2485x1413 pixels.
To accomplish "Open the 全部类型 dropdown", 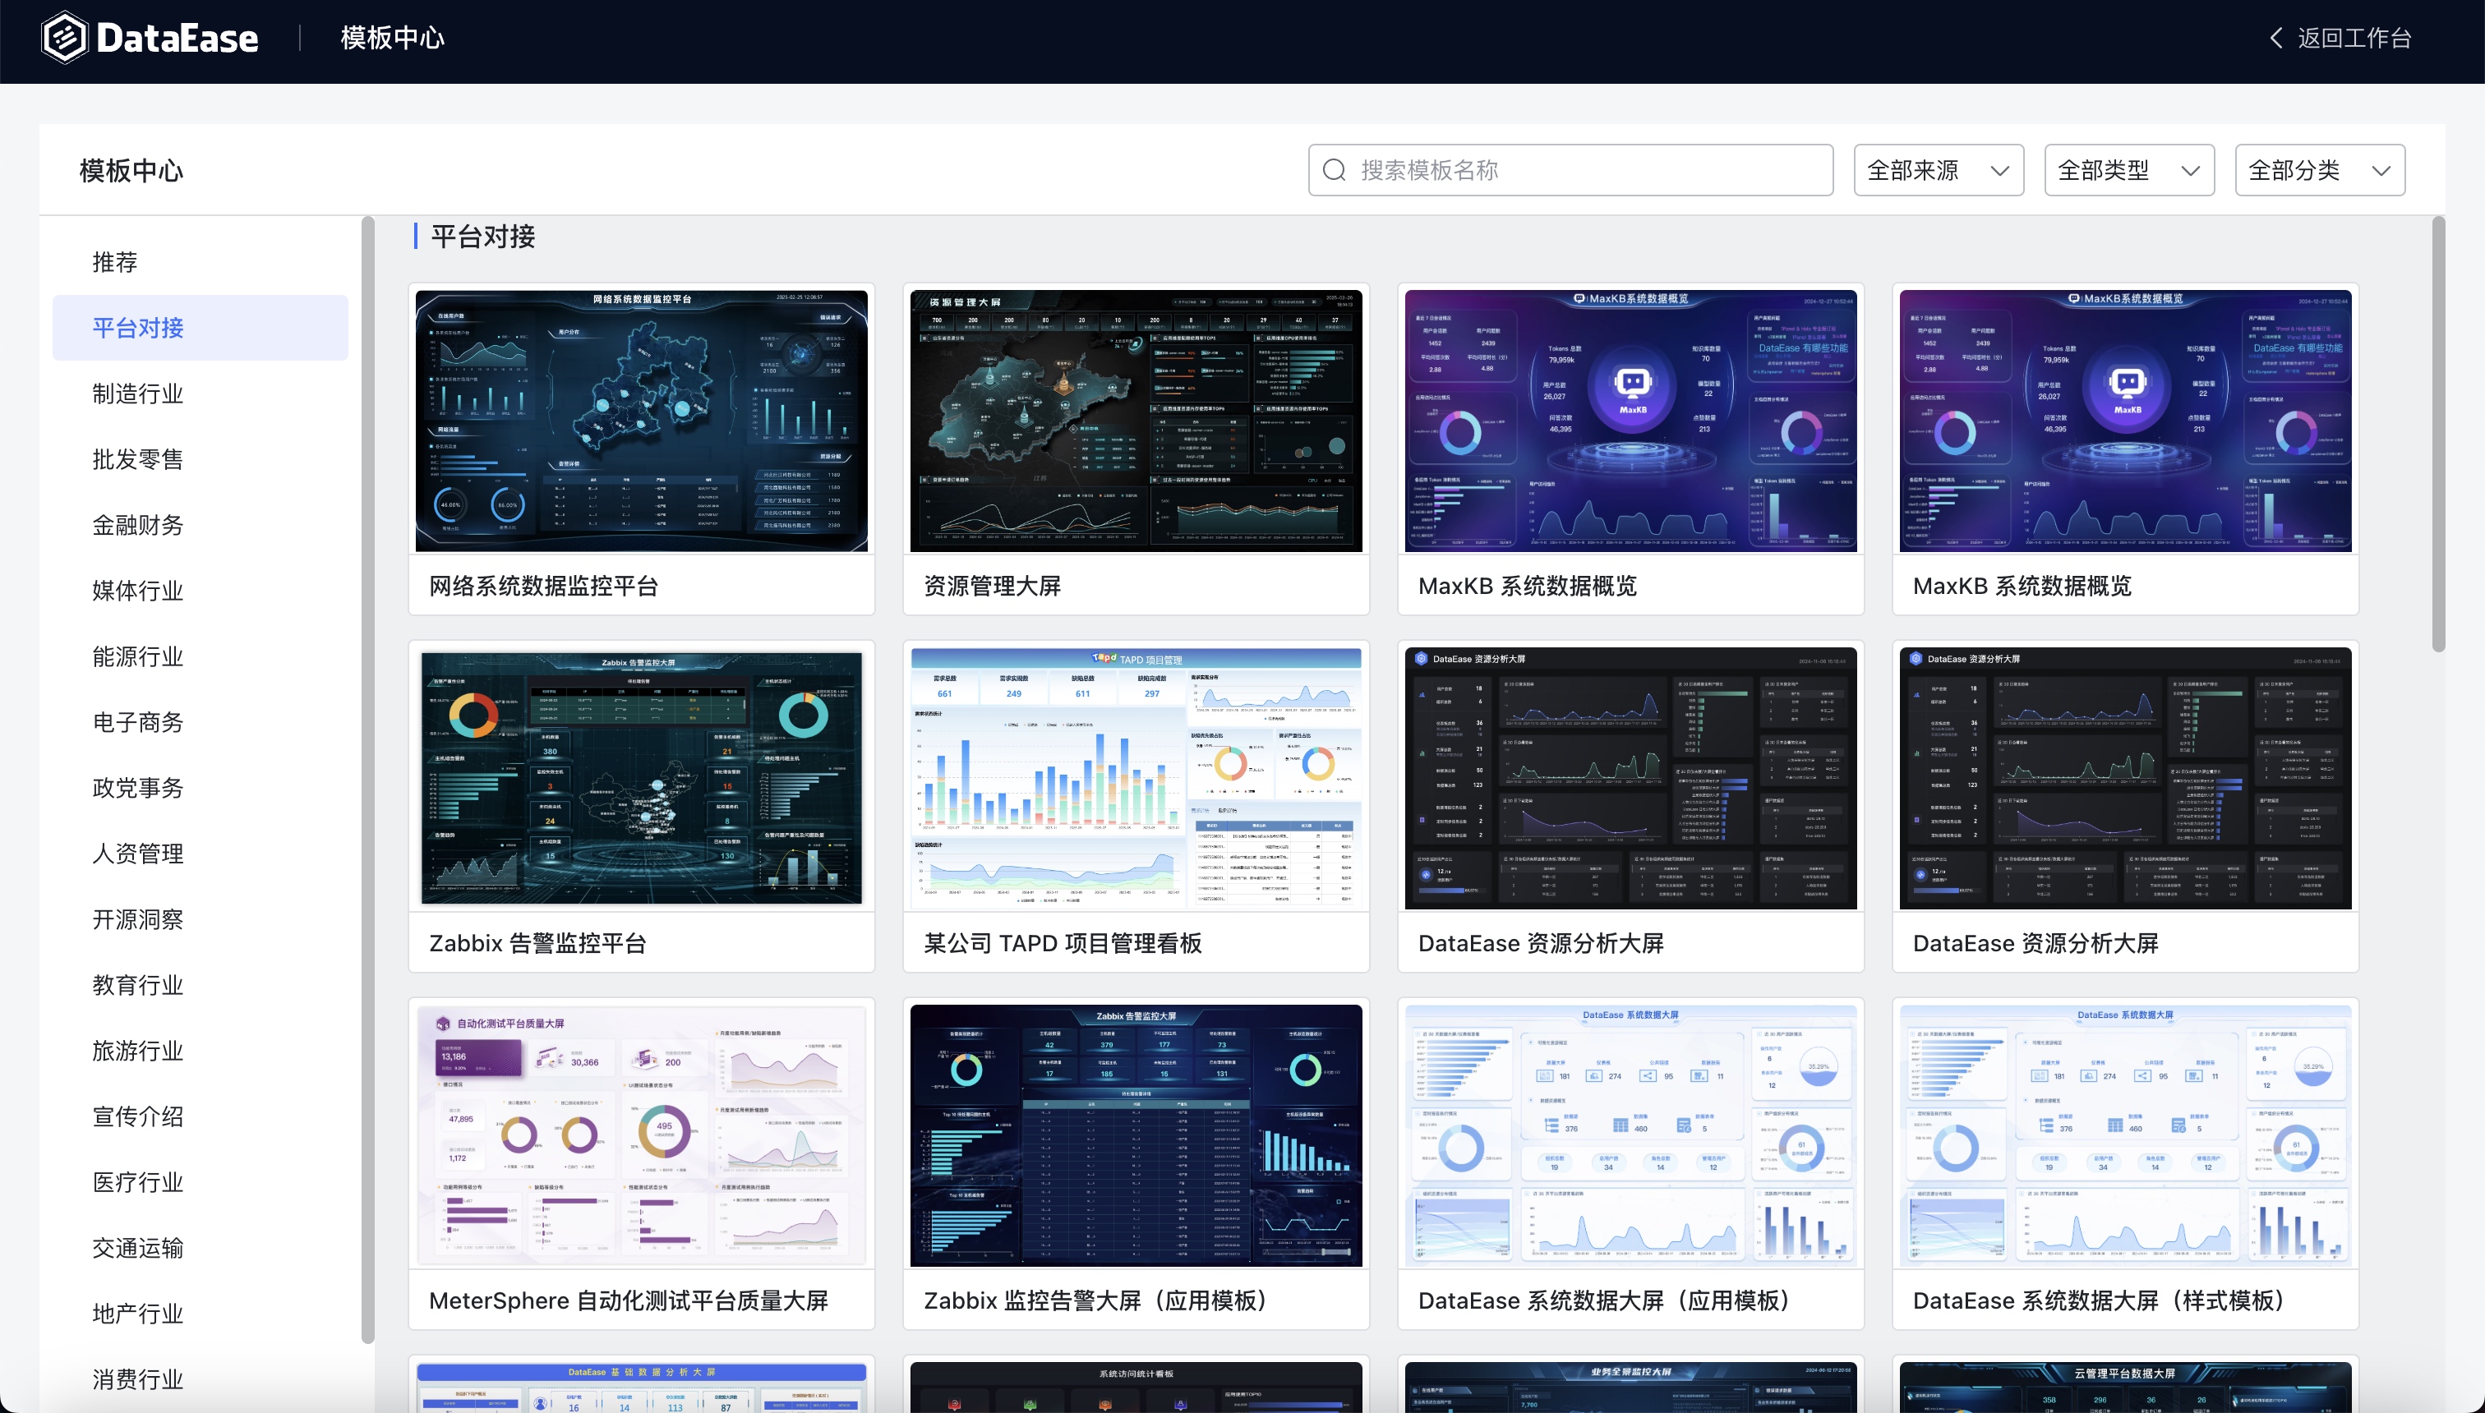I will (x=2128, y=170).
